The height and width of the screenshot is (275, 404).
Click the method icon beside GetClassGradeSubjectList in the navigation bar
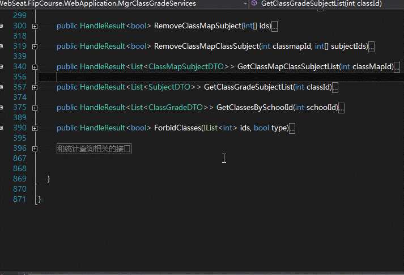pyautogui.click(x=254, y=3)
